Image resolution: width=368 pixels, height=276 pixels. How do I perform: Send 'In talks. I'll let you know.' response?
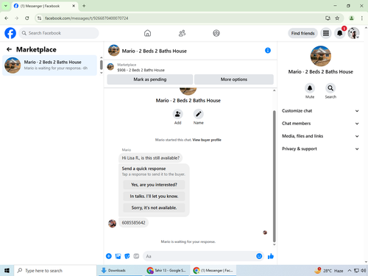pyautogui.click(x=154, y=197)
